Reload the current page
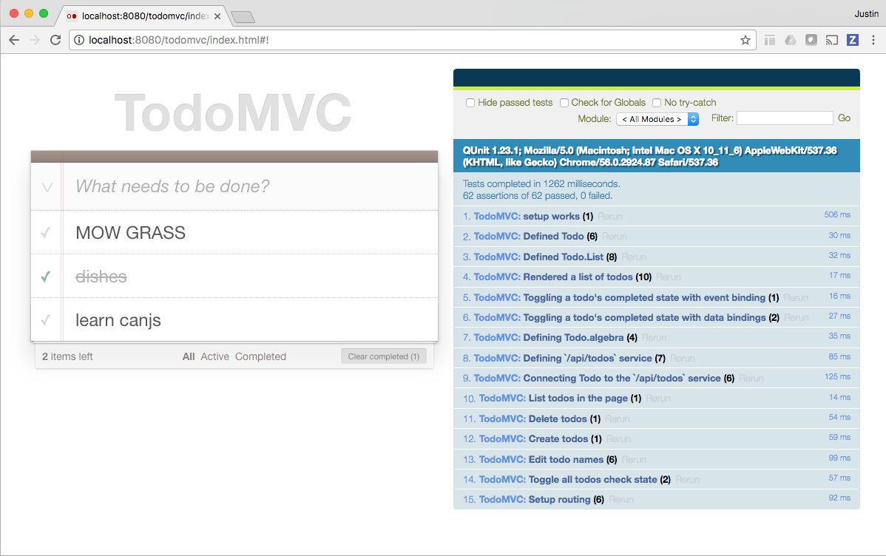886x556 pixels. pyautogui.click(x=55, y=40)
